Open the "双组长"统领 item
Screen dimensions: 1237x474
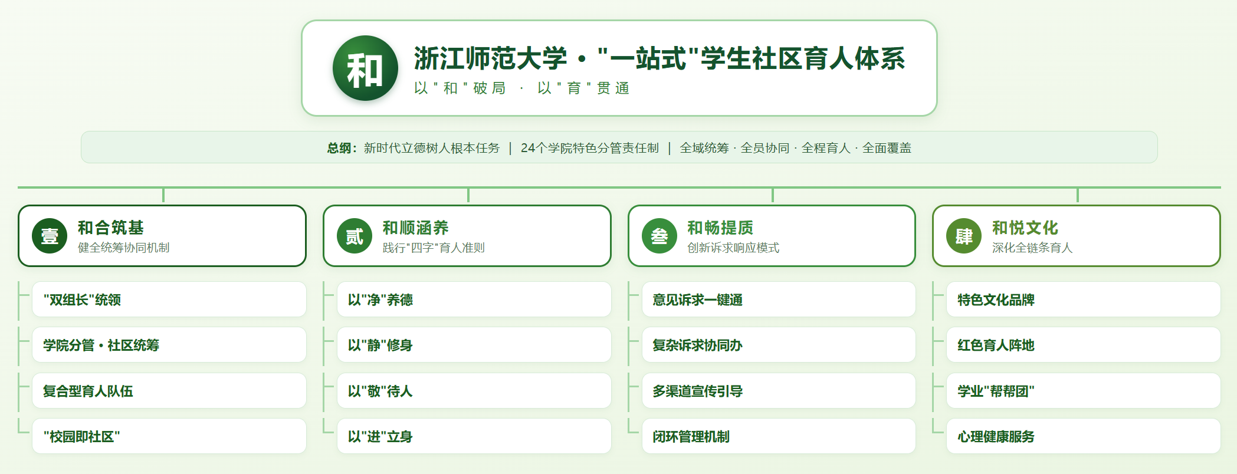pos(169,299)
